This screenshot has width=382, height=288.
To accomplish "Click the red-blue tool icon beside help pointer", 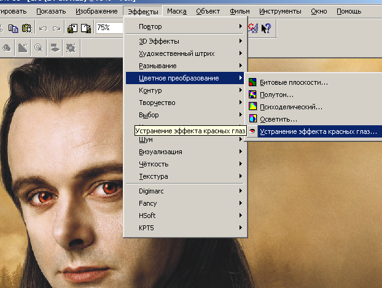I will coord(253,28).
